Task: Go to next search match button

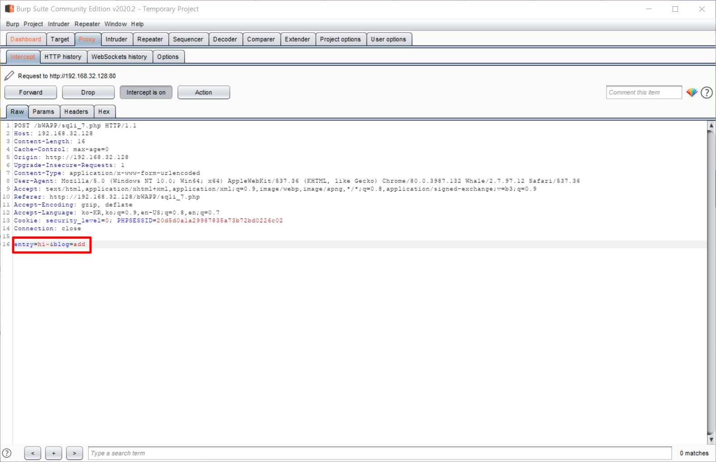Action: [x=75, y=453]
